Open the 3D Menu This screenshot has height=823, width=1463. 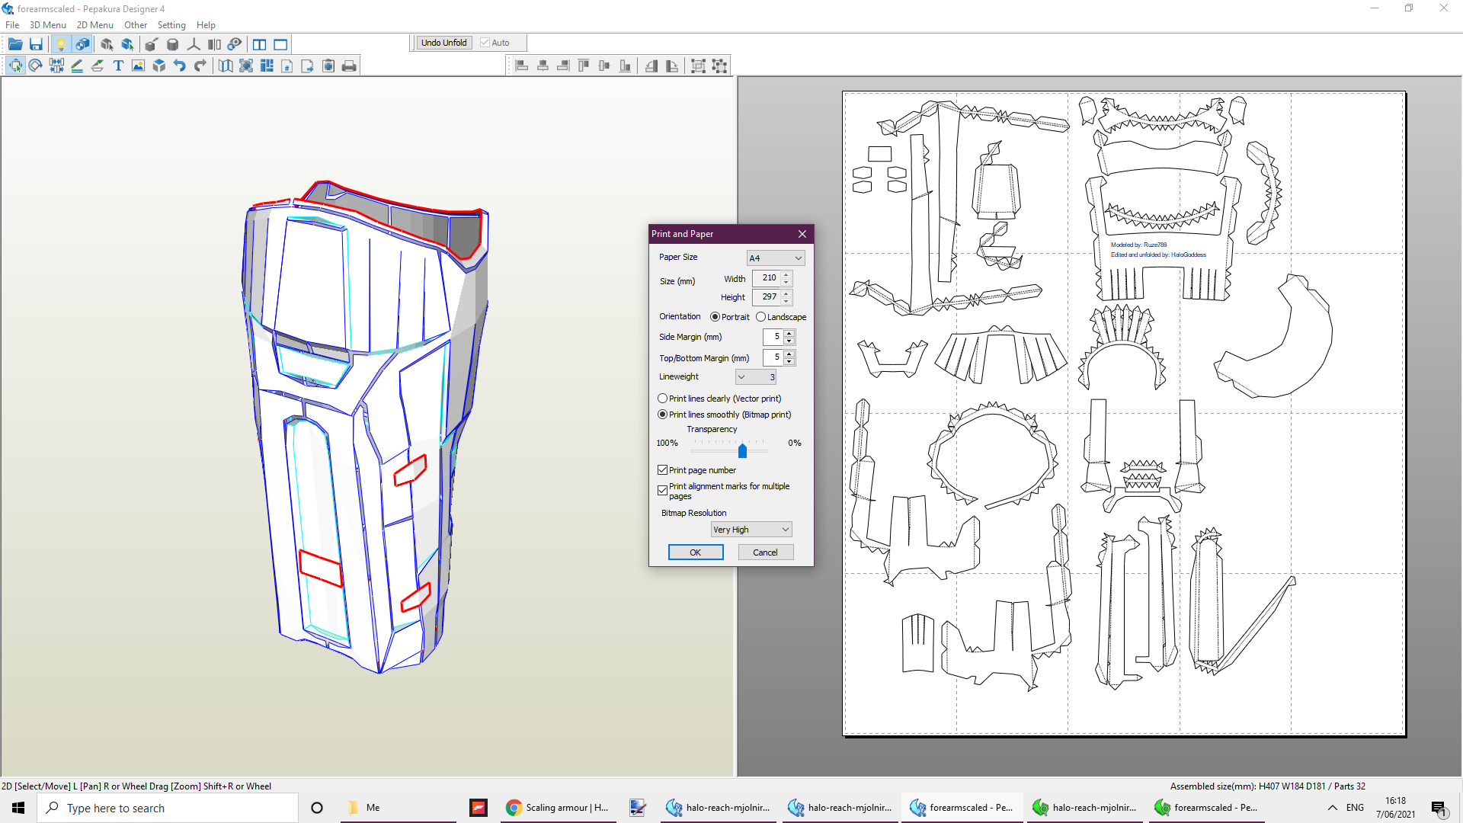[47, 25]
